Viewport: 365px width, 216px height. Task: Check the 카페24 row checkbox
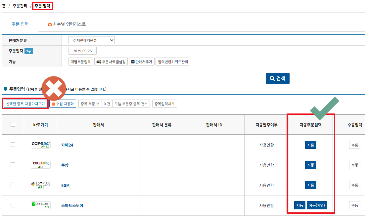click(13, 145)
